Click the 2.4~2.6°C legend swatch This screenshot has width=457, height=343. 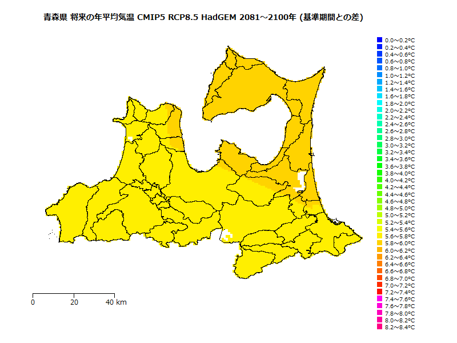click(379, 123)
